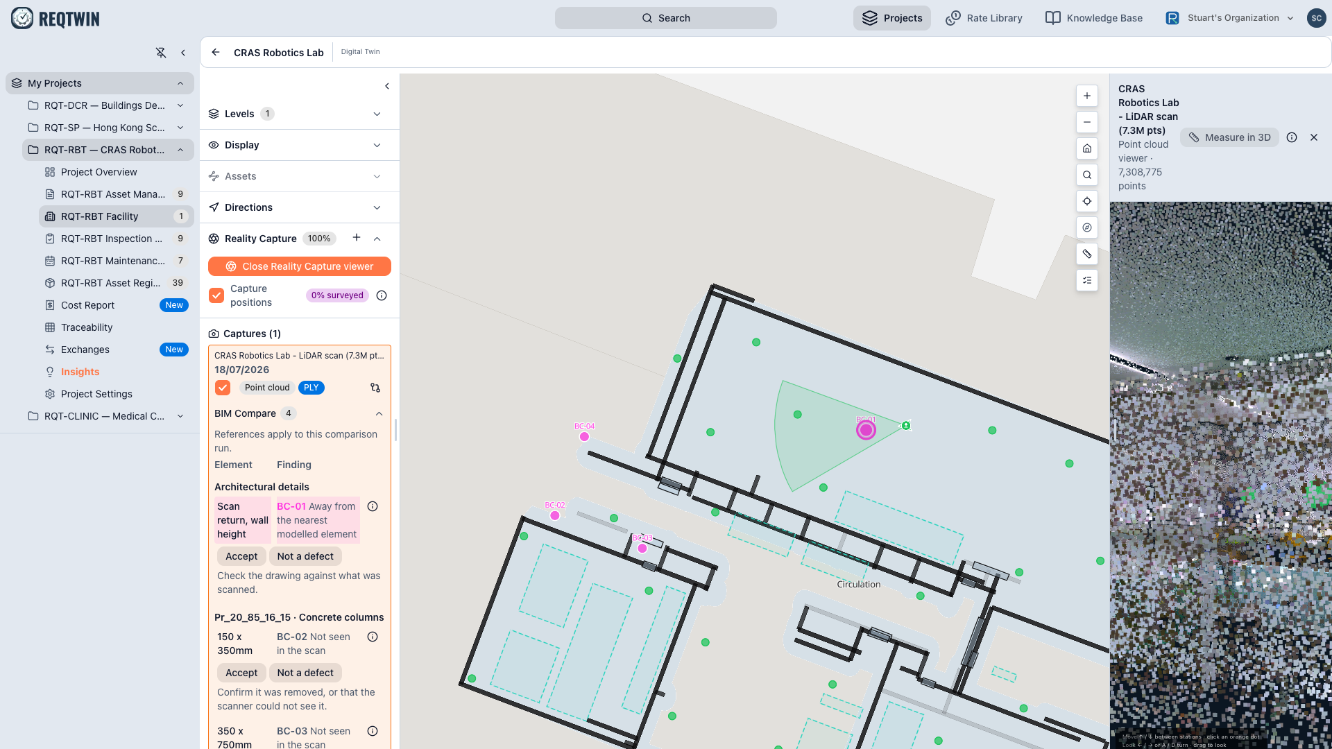This screenshot has width=1332, height=749.
Task: Expand the RQT-CLINIC Medical project
Action: coord(180,416)
